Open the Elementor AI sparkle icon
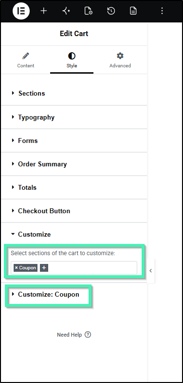 point(66,11)
